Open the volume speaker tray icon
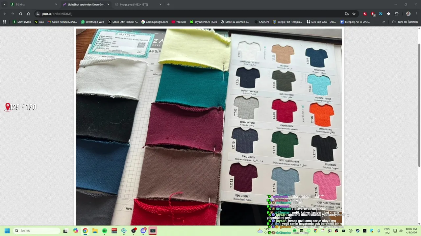Image resolution: width=421 pixels, height=236 pixels. (x=401, y=231)
